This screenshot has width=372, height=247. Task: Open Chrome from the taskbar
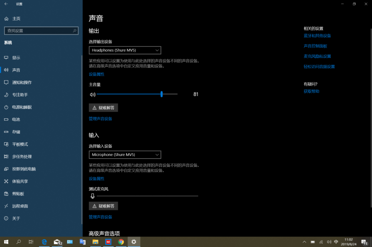tap(121, 242)
